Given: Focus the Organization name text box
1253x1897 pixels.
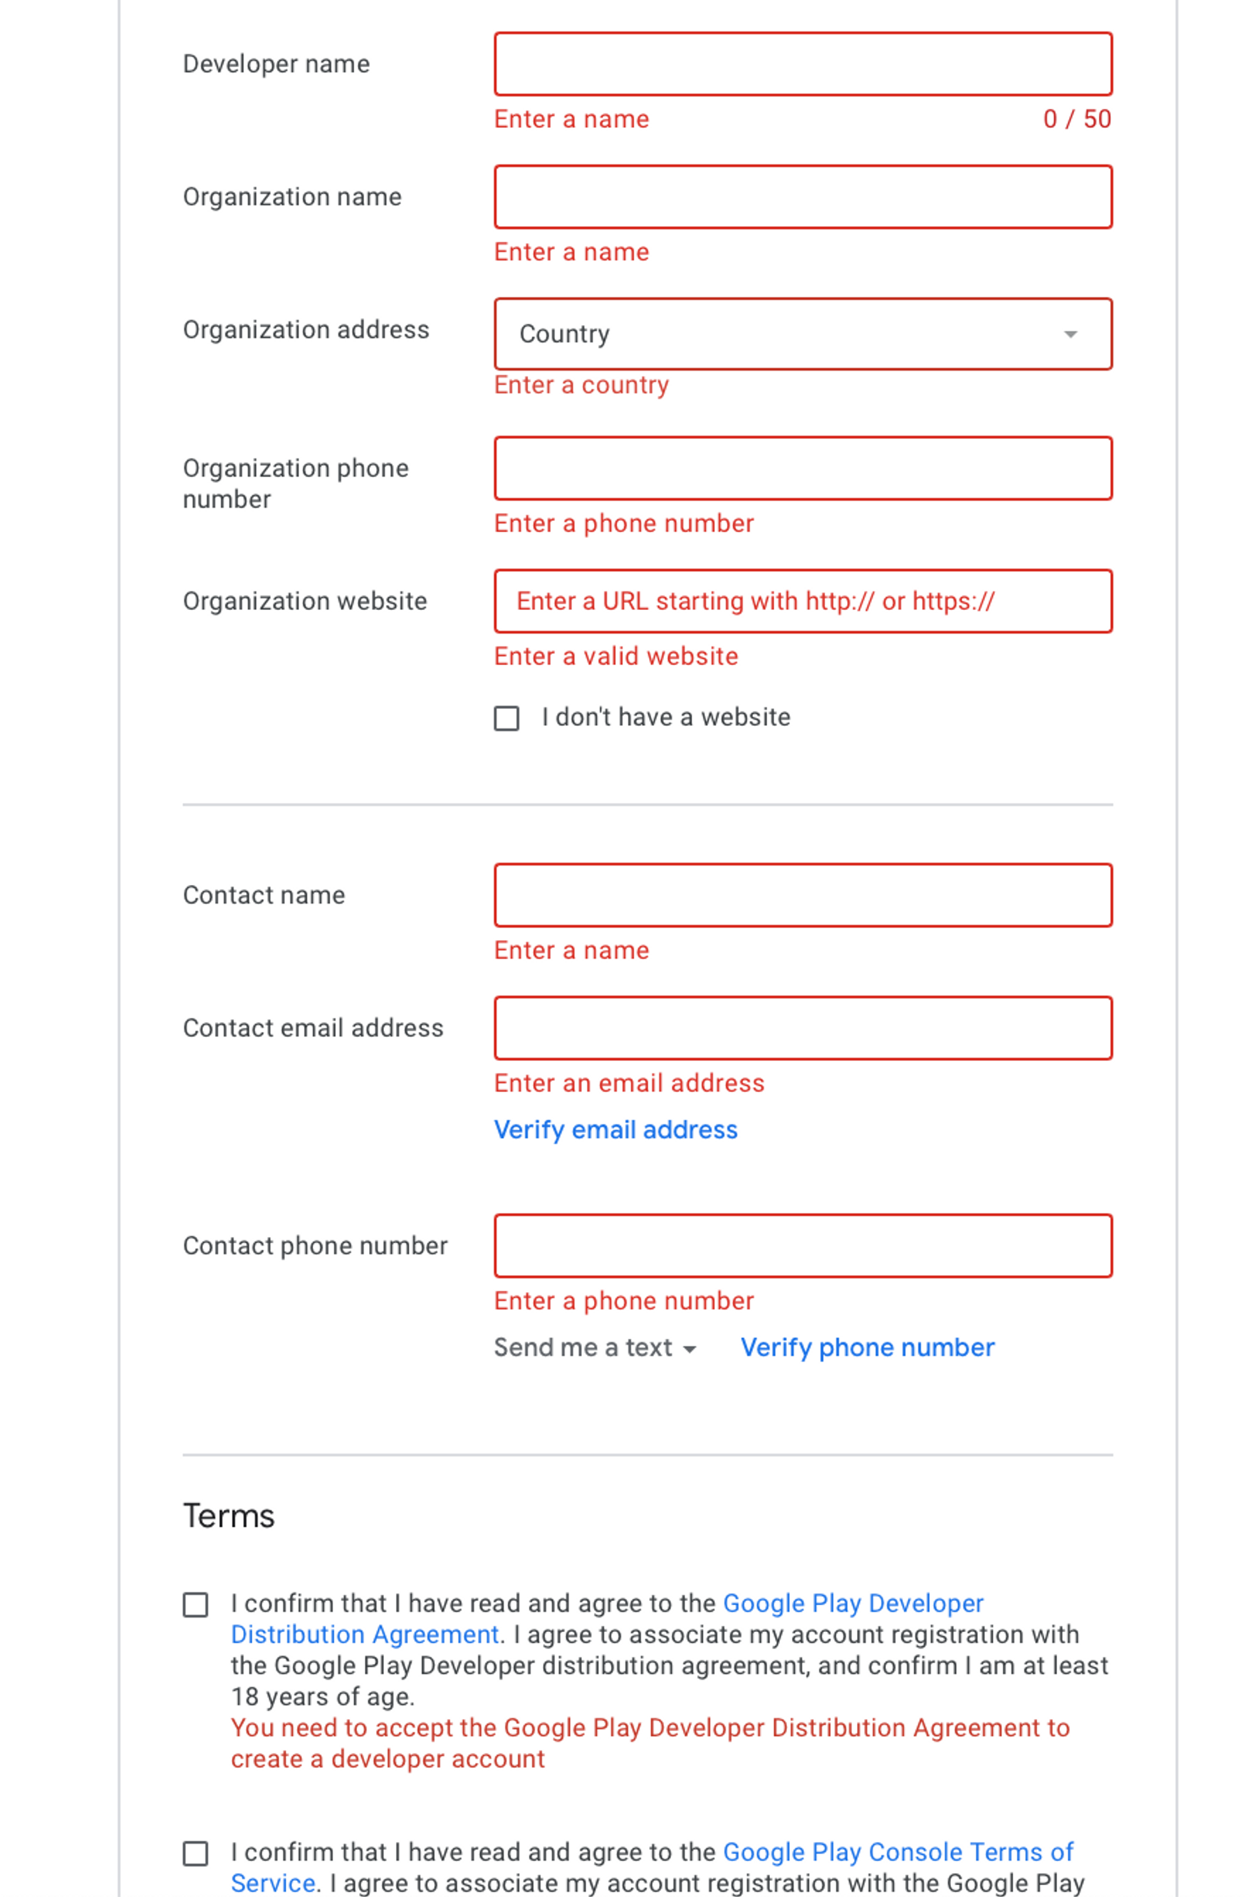Looking at the screenshot, I should pyautogui.click(x=803, y=197).
